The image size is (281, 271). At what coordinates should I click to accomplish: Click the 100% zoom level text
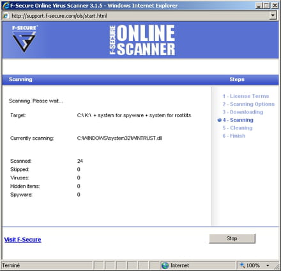click(x=253, y=265)
